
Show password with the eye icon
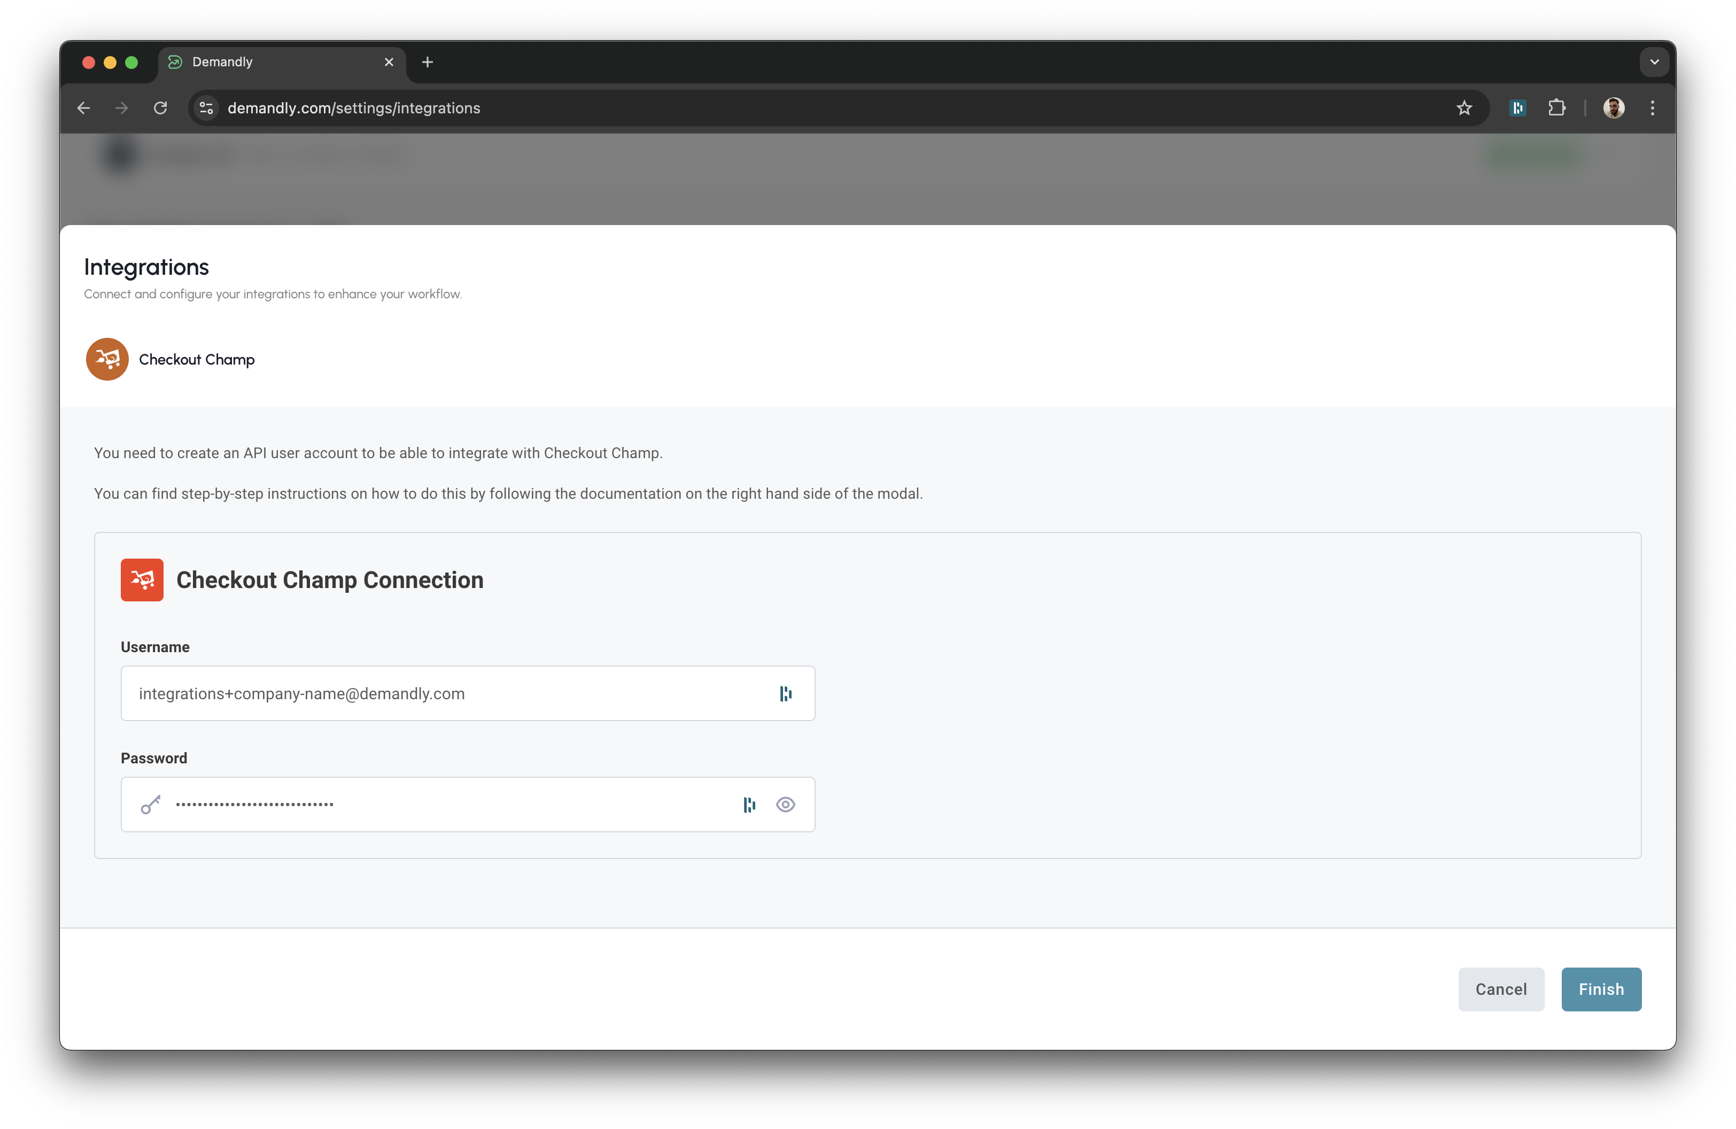tap(786, 805)
